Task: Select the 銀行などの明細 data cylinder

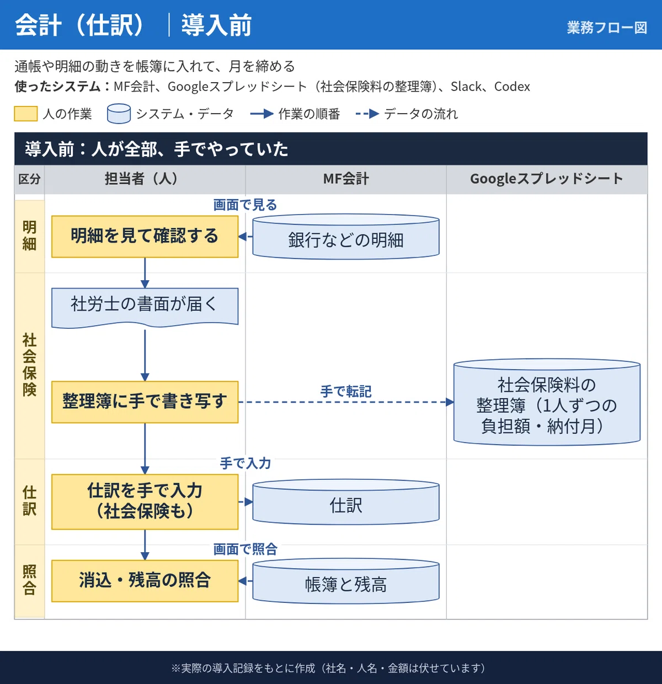Action: click(x=346, y=237)
